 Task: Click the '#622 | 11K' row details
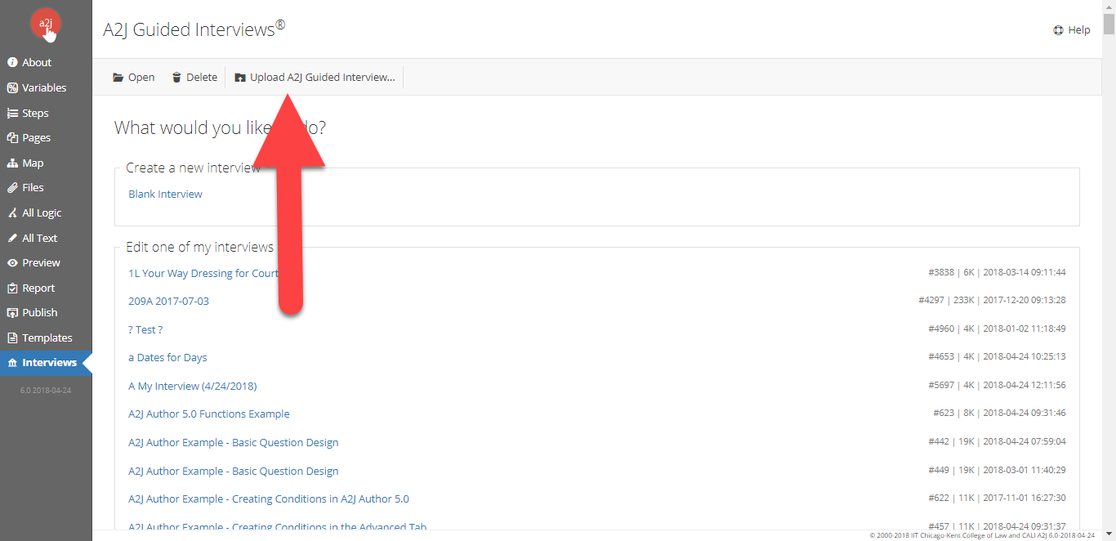[x=997, y=498]
